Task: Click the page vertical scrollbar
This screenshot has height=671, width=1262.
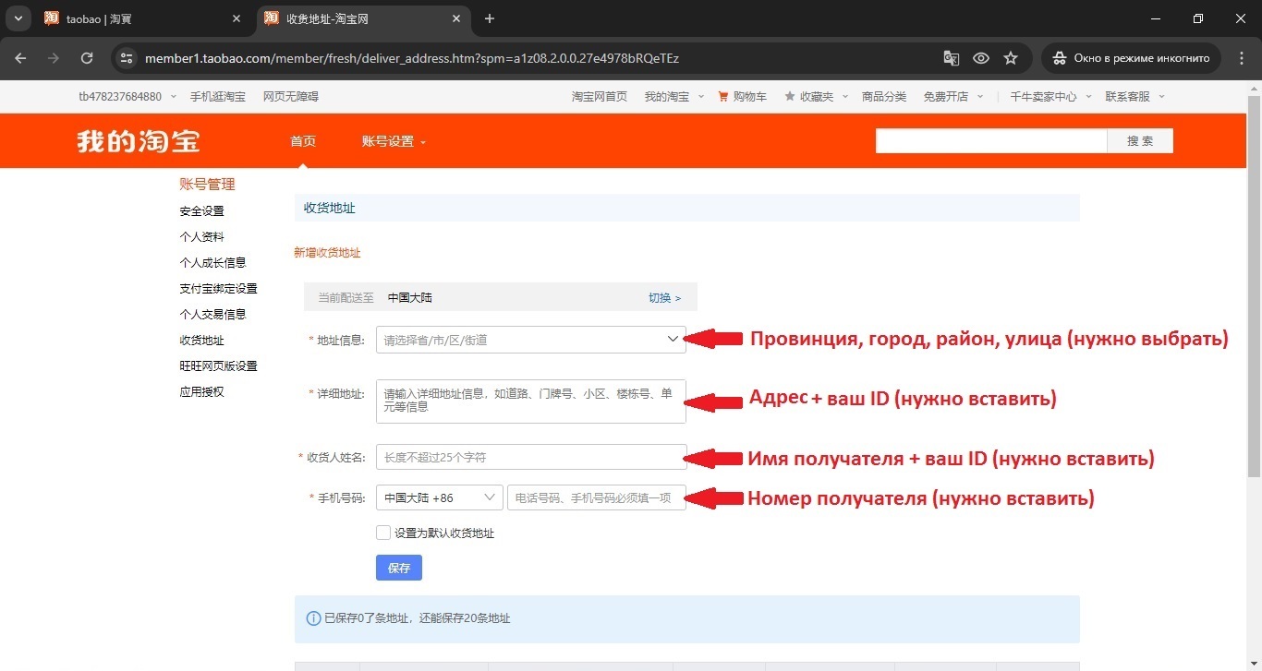Action: click(1255, 286)
